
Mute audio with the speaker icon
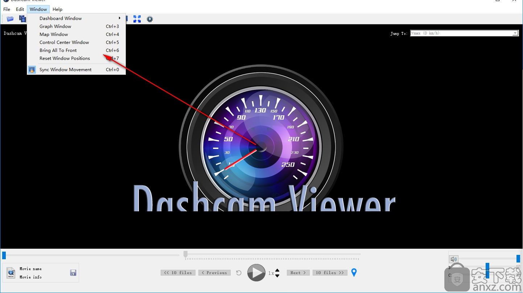click(453, 259)
